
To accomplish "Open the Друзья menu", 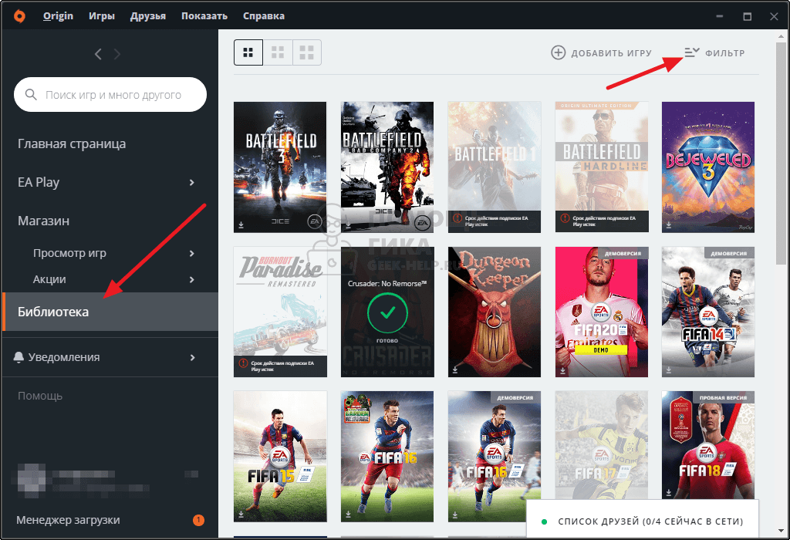I will click(x=147, y=16).
